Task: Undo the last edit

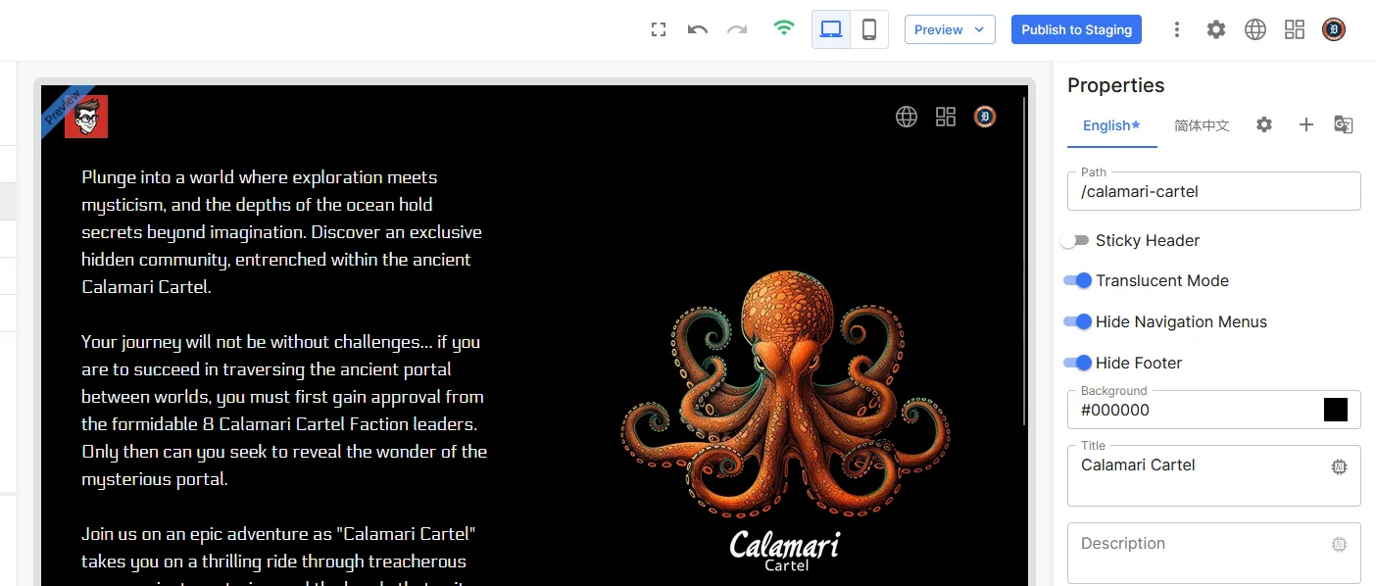Action: point(698,29)
